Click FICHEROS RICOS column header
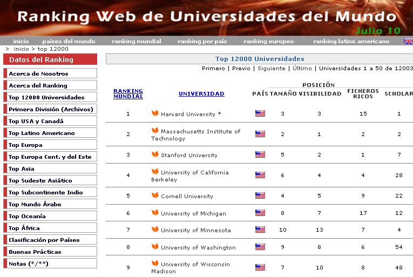413x277 pixels. [x=363, y=93]
